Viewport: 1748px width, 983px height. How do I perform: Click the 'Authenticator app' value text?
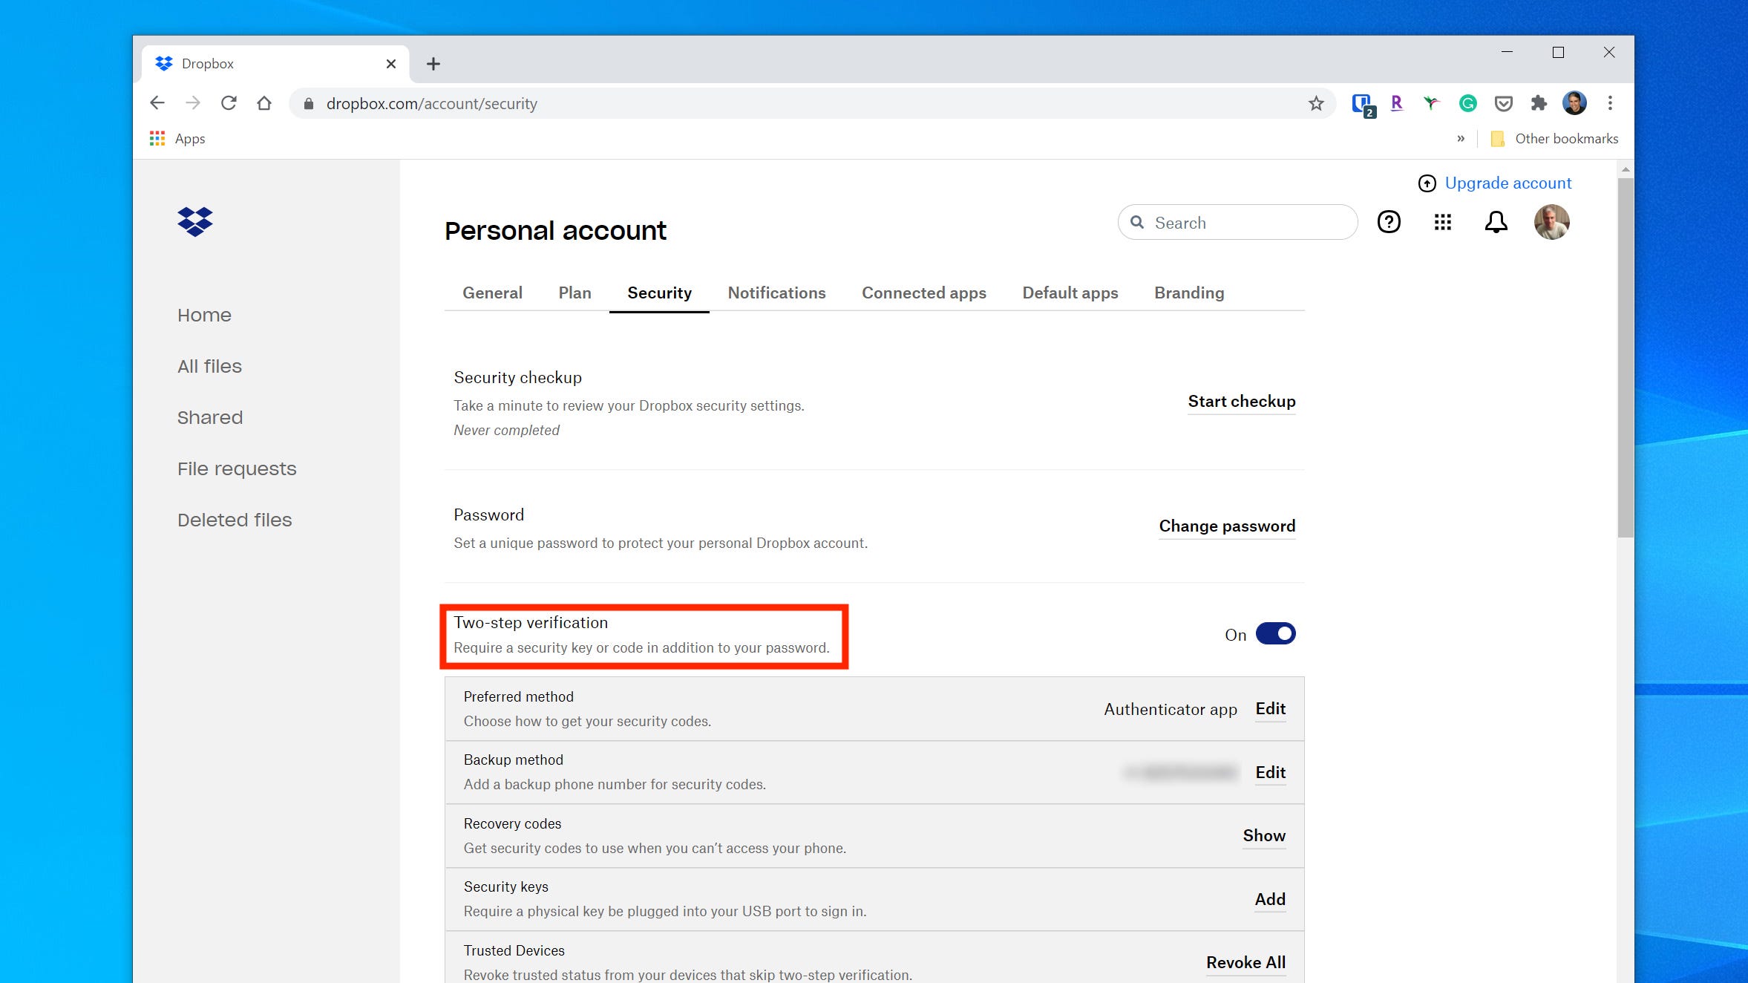point(1170,709)
